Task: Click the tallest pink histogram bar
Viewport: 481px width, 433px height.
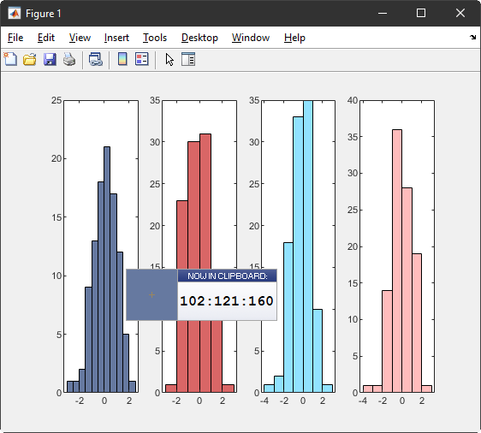Action: pyautogui.click(x=397, y=261)
